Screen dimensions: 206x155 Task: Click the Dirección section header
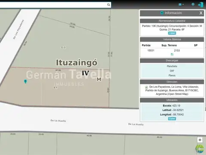[172, 82]
